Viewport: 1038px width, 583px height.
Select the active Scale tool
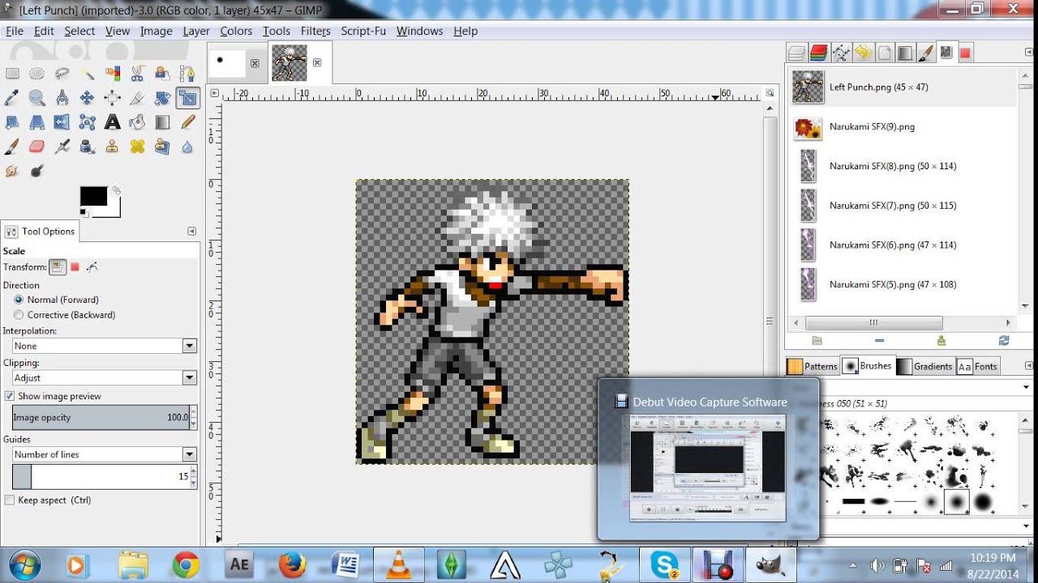(187, 98)
